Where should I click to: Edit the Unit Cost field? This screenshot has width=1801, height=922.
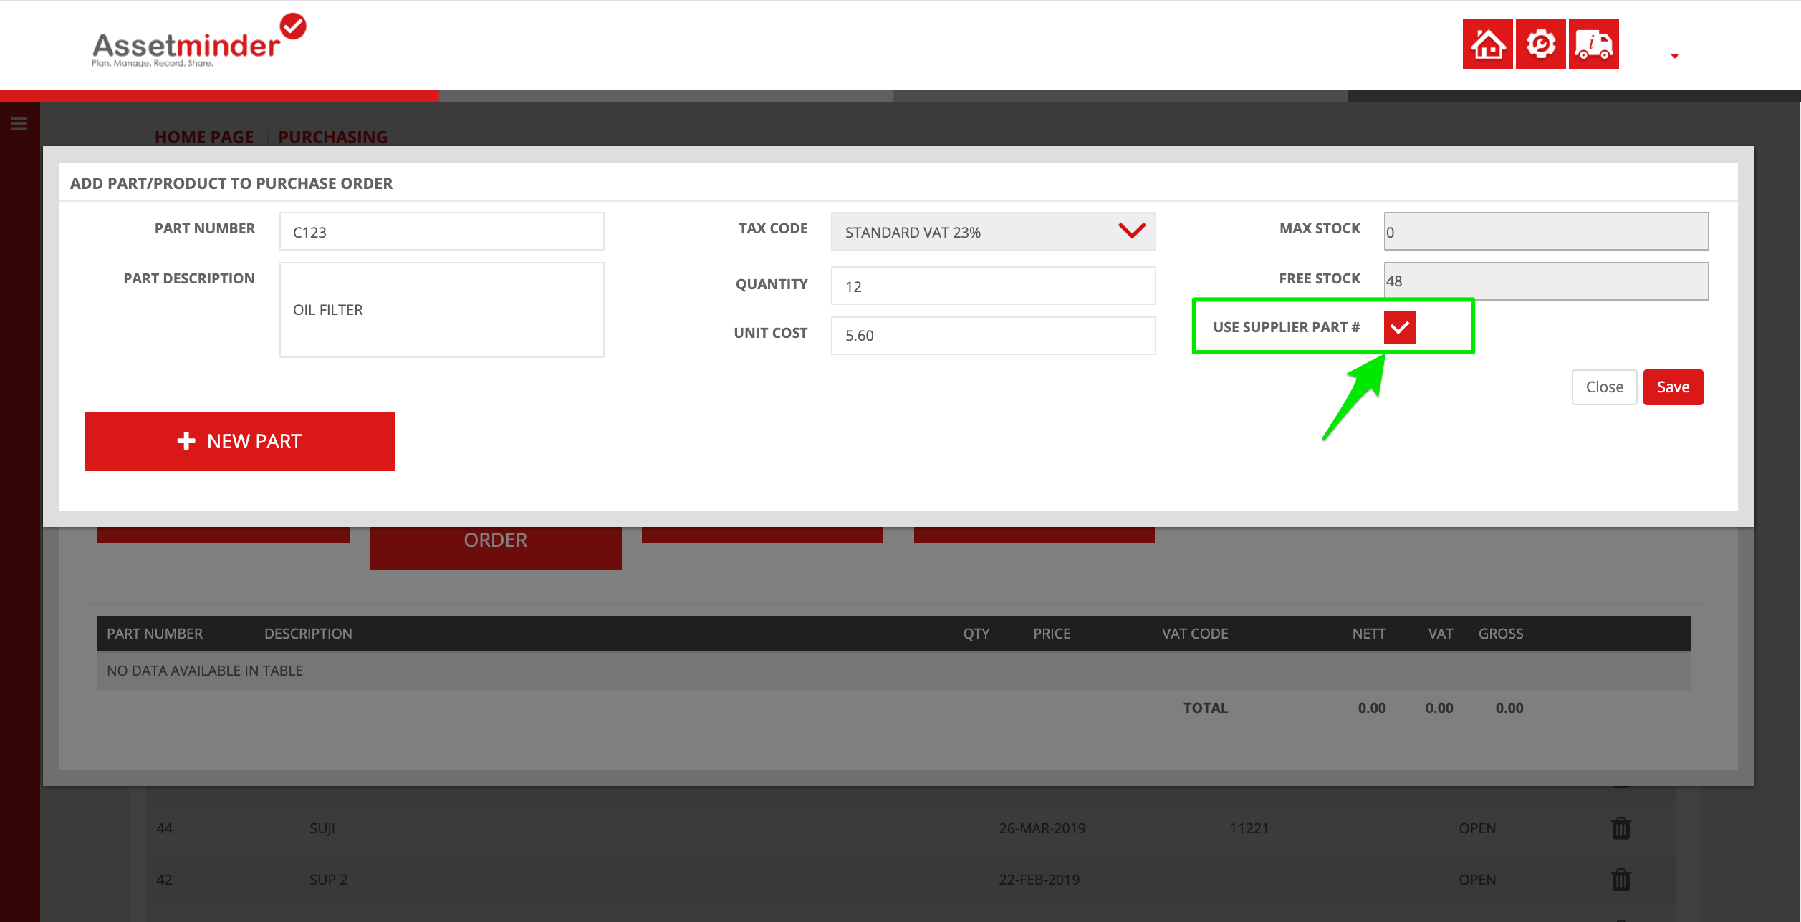(x=993, y=335)
